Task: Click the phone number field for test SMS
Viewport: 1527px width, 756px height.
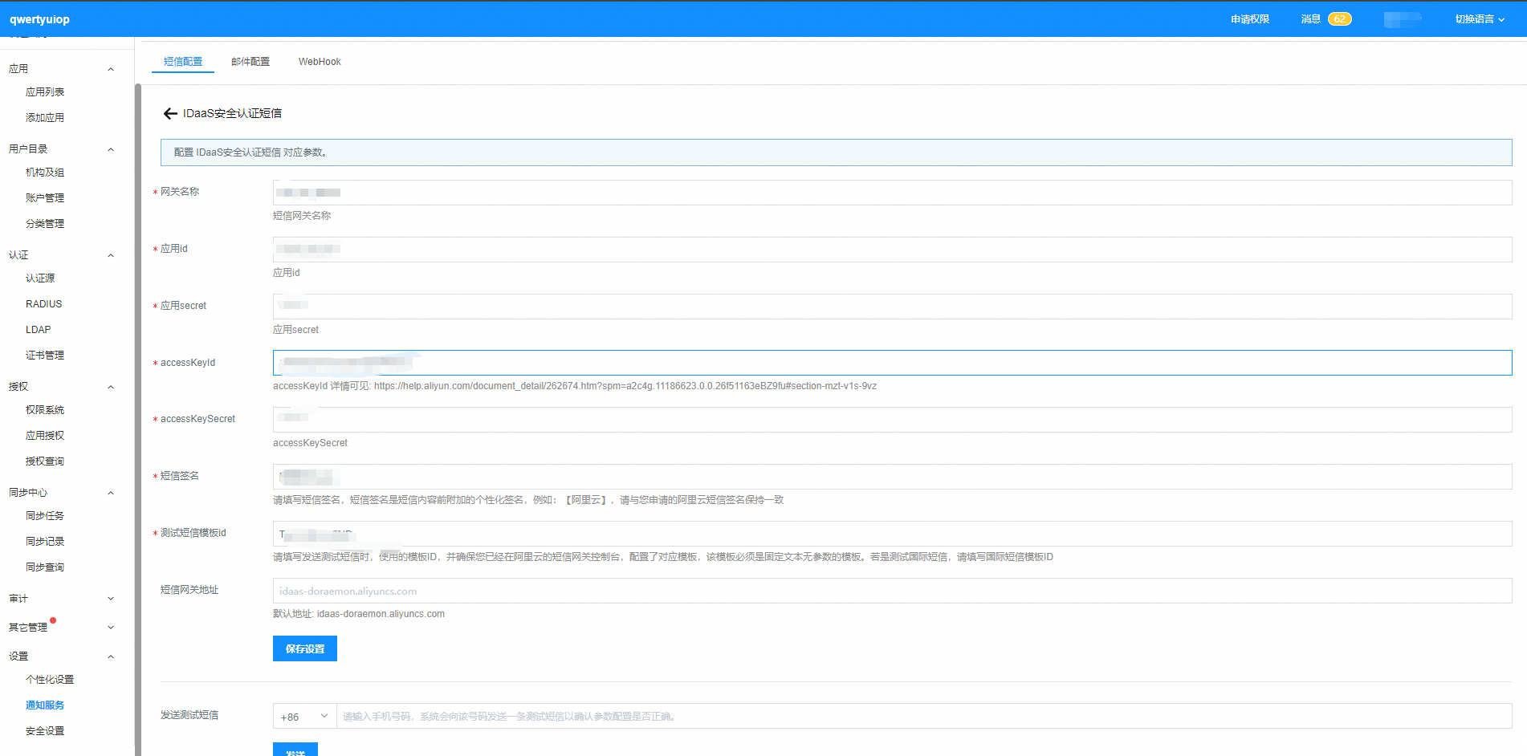Action: [923, 717]
